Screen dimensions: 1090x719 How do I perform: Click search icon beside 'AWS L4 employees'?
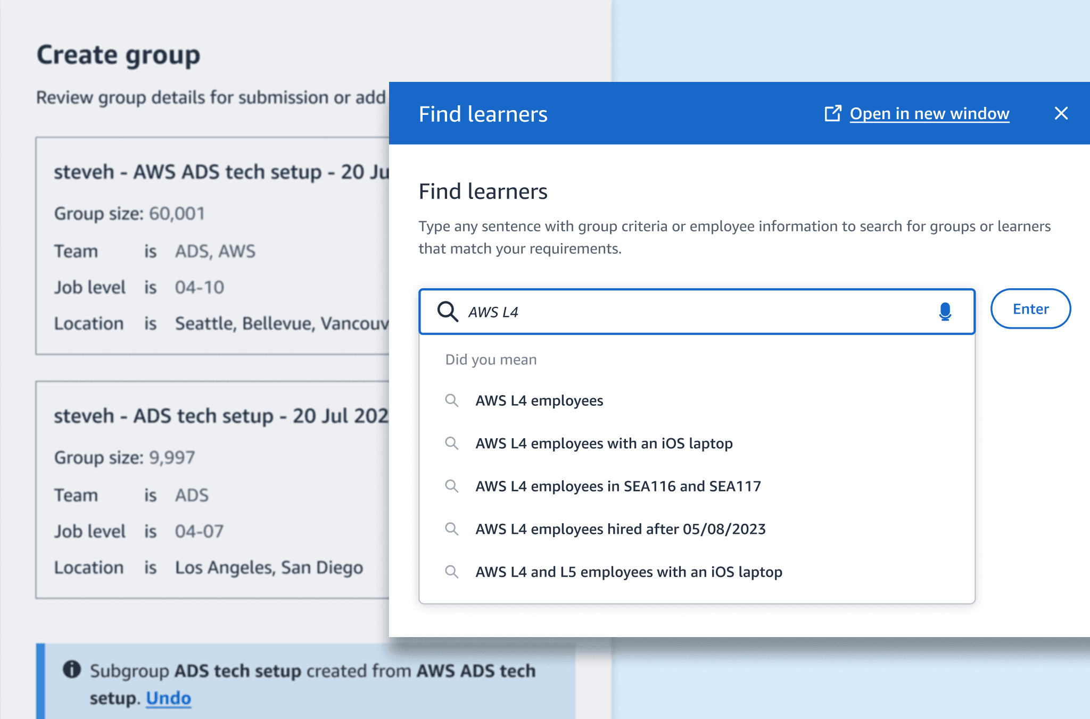(x=452, y=400)
